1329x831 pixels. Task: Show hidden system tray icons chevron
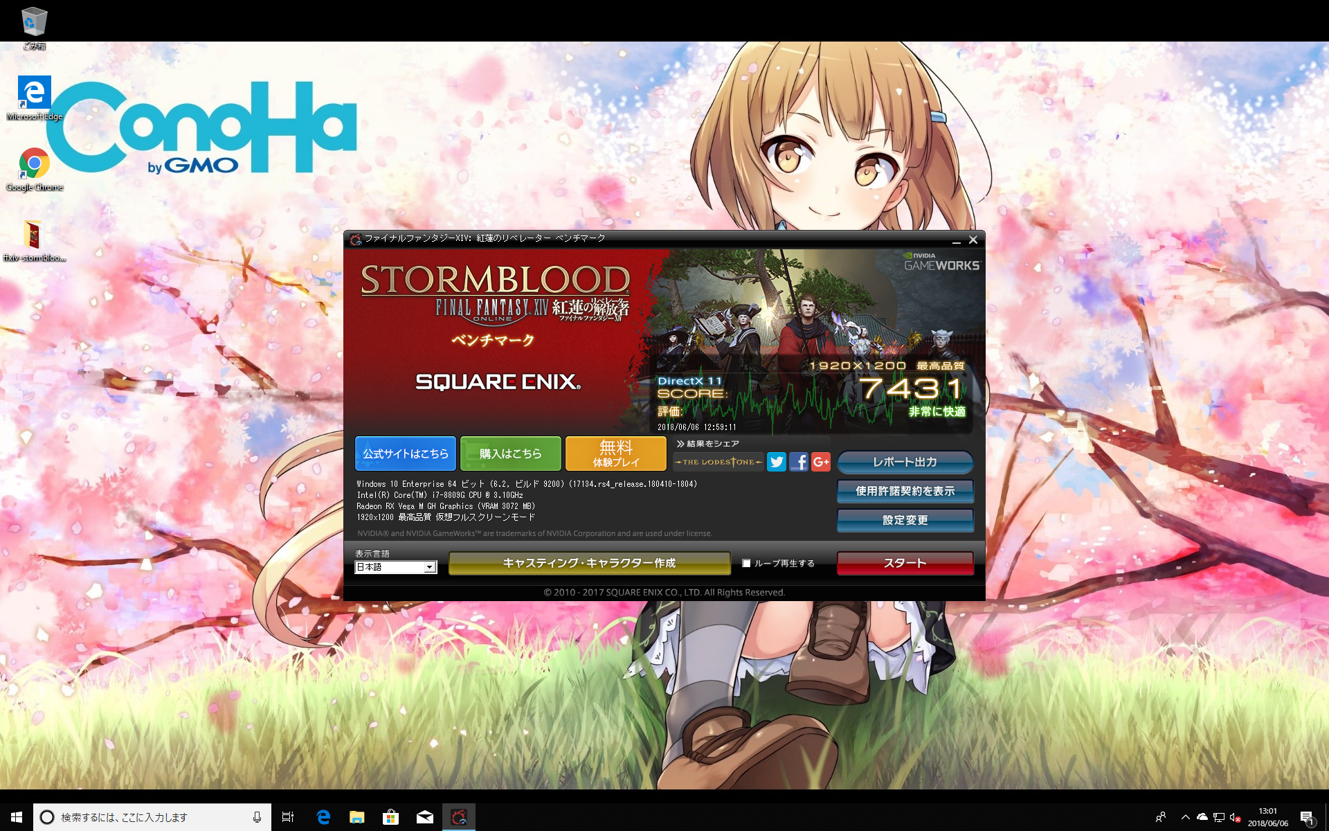tap(1185, 817)
